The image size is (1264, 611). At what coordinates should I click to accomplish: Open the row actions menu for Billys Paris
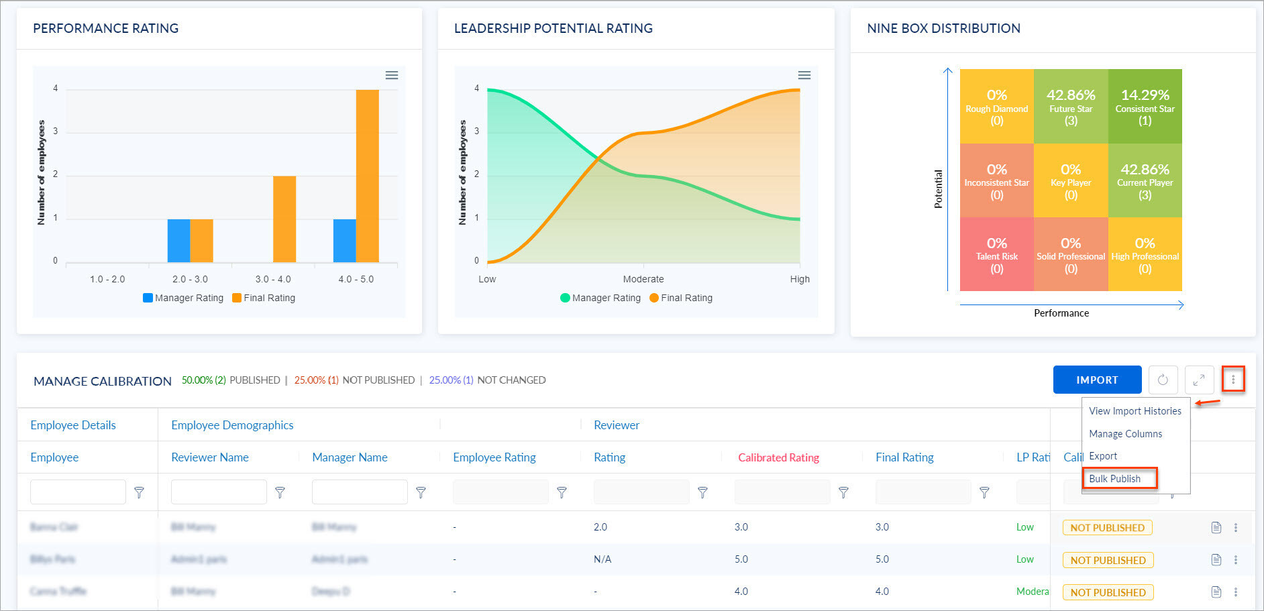1236,559
